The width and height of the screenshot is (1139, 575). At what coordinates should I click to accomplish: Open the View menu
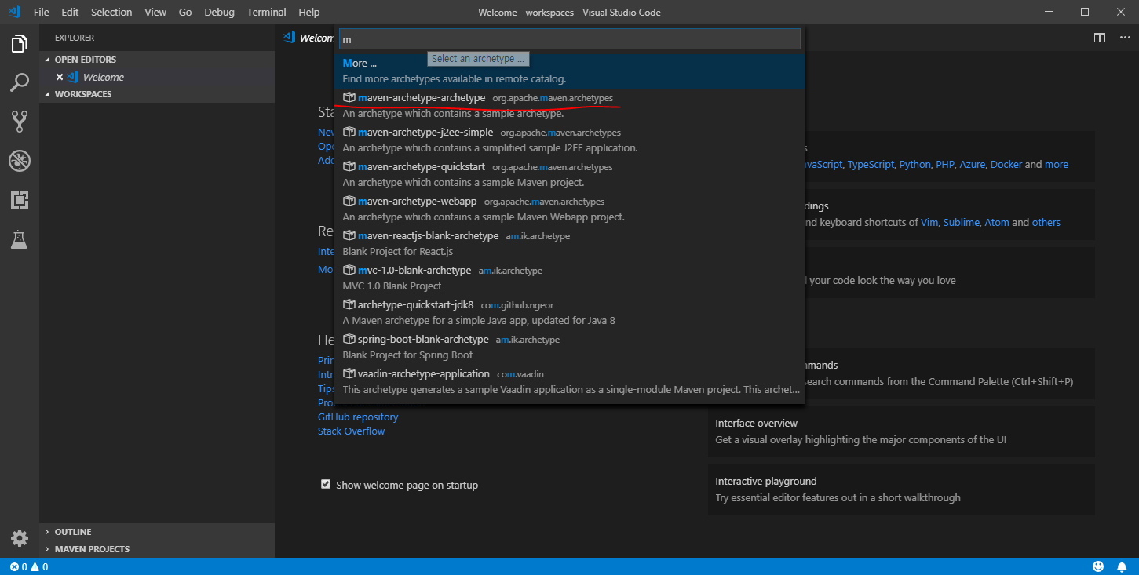click(155, 12)
